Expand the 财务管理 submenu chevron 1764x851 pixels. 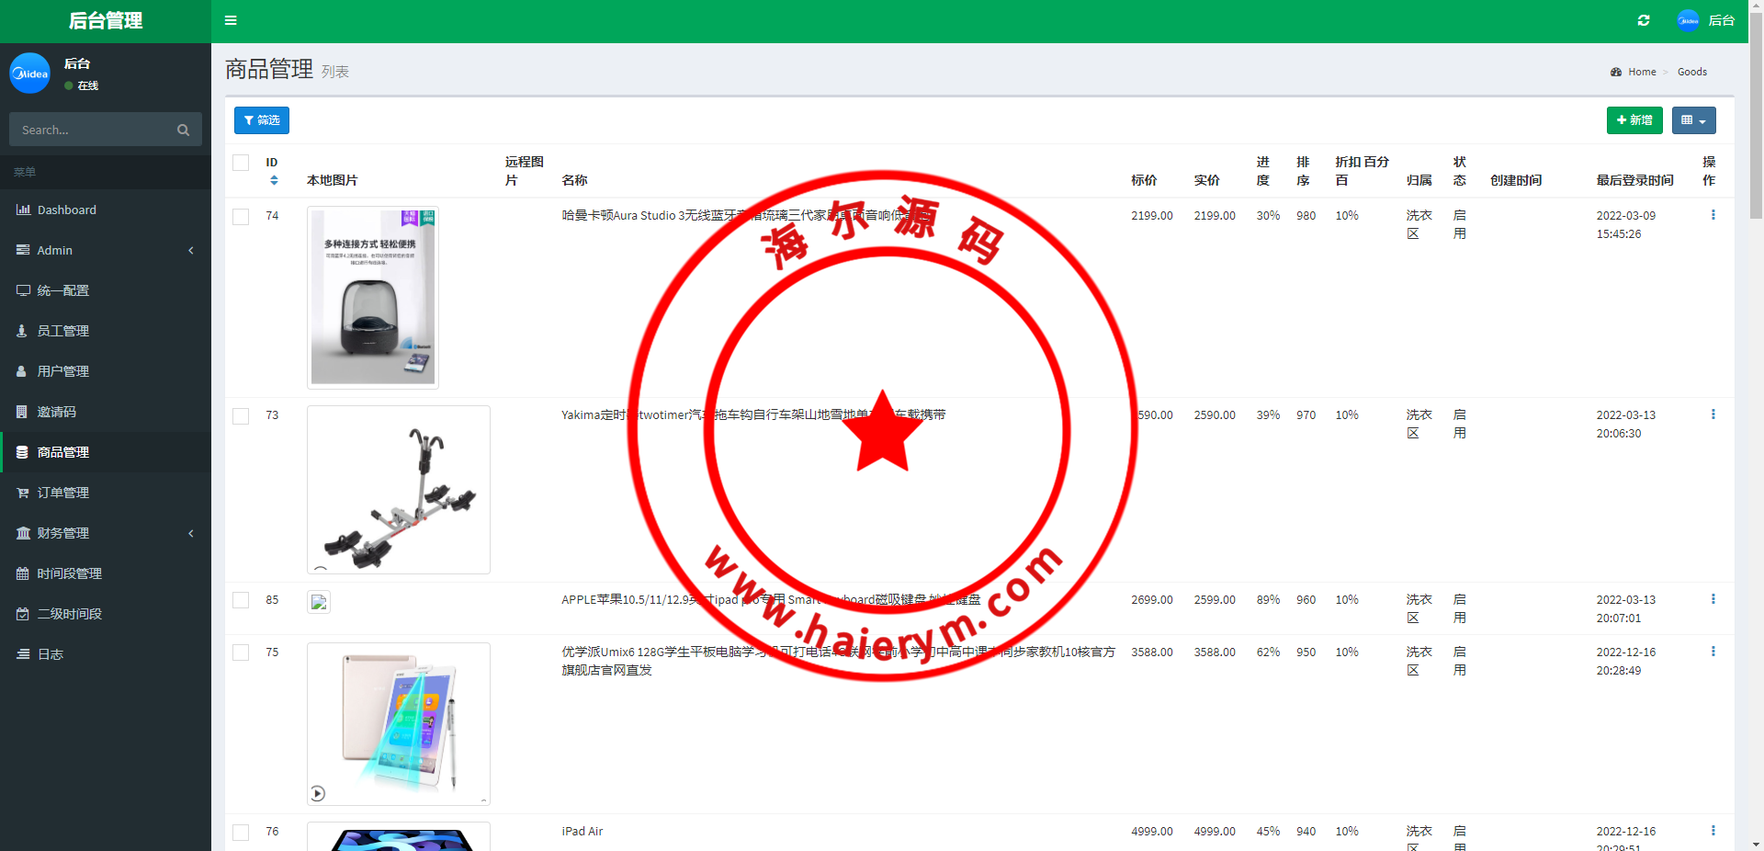(191, 533)
